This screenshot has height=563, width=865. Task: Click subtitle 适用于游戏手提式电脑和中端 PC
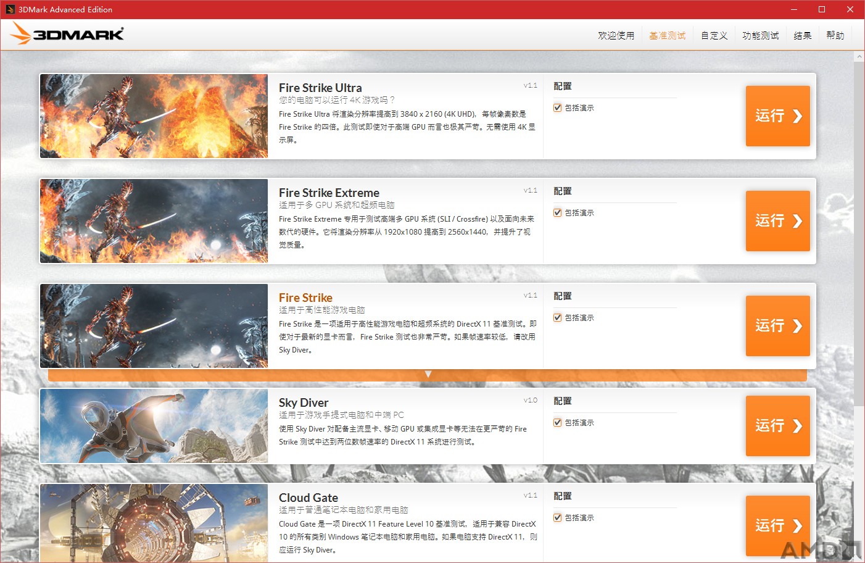(x=341, y=415)
